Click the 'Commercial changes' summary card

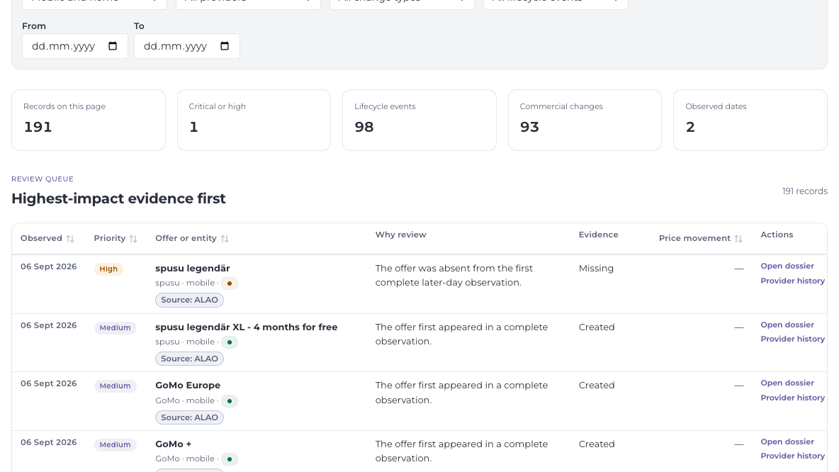click(x=585, y=120)
